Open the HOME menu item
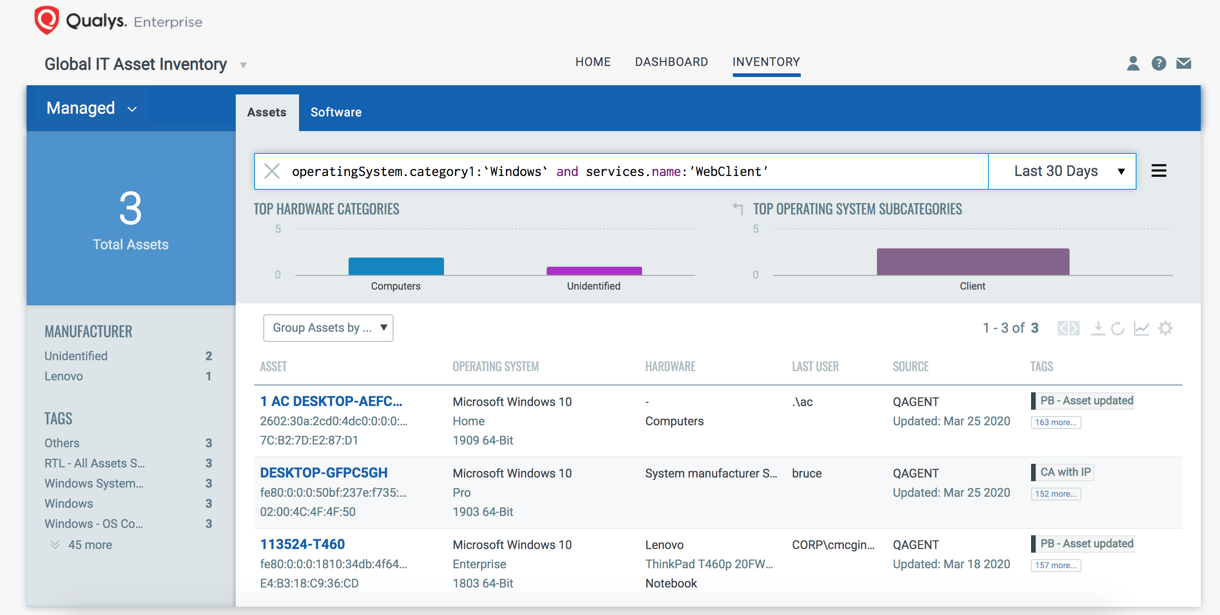This screenshot has height=615, width=1220. [593, 61]
